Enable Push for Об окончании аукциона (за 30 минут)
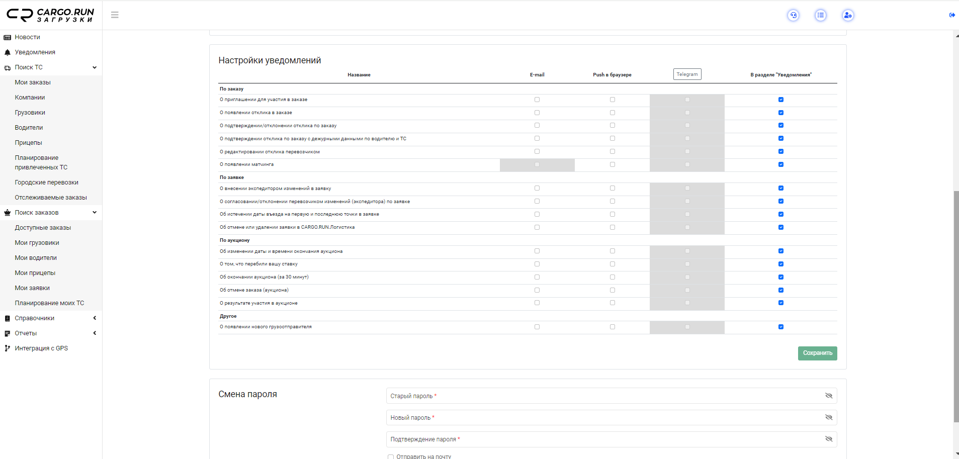 (613, 277)
